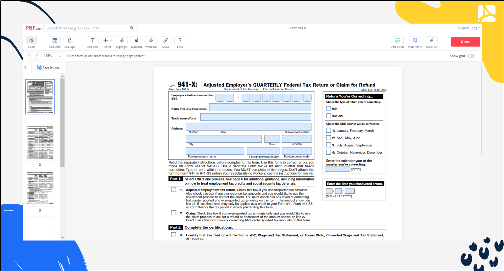Open the 125% zoom dropdown
The width and height of the screenshot is (504, 271).
pyautogui.click(x=53, y=56)
